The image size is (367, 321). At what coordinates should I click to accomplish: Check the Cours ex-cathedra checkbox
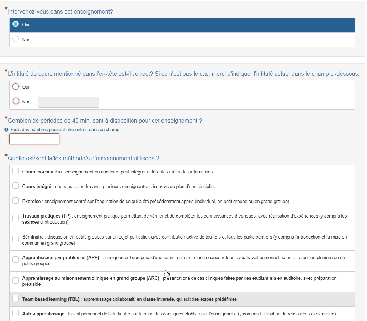[x=16, y=171]
